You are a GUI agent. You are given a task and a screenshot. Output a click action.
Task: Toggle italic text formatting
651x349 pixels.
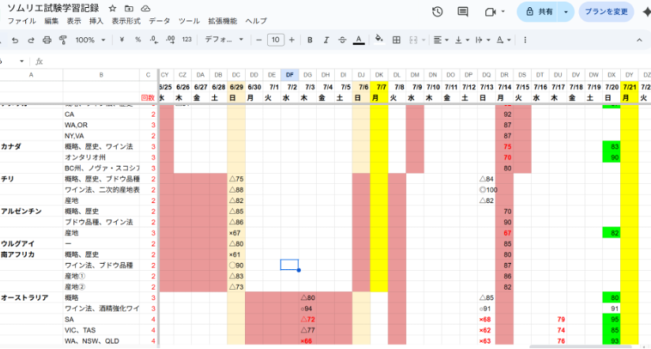[x=325, y=39]
